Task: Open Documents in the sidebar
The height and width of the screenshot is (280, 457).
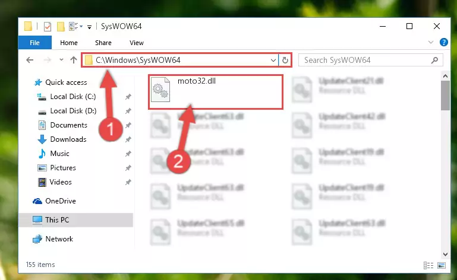Action: click(x=68, y=125)
